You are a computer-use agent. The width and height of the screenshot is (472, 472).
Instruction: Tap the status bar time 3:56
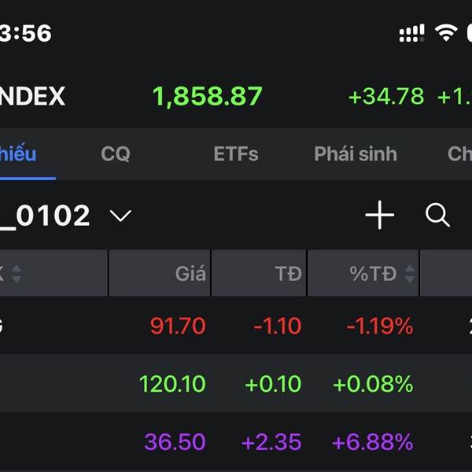tap(25, 33)
